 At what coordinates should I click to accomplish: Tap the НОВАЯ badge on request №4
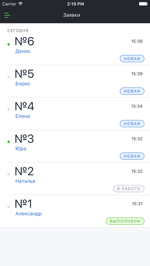pos(132,124)
